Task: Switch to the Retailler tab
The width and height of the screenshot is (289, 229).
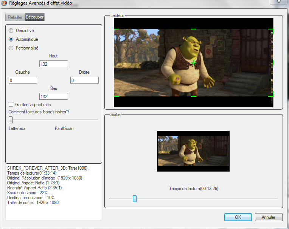Action: pos(15,17)
